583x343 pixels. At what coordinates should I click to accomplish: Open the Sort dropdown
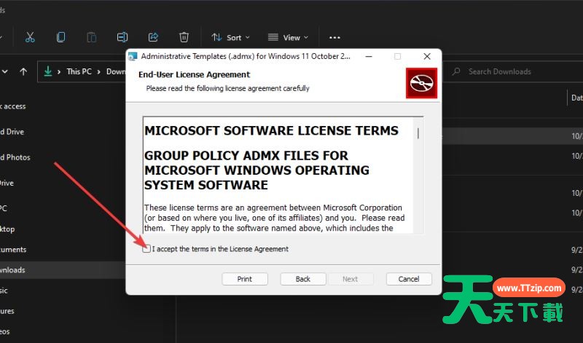(x=230, y=37)
